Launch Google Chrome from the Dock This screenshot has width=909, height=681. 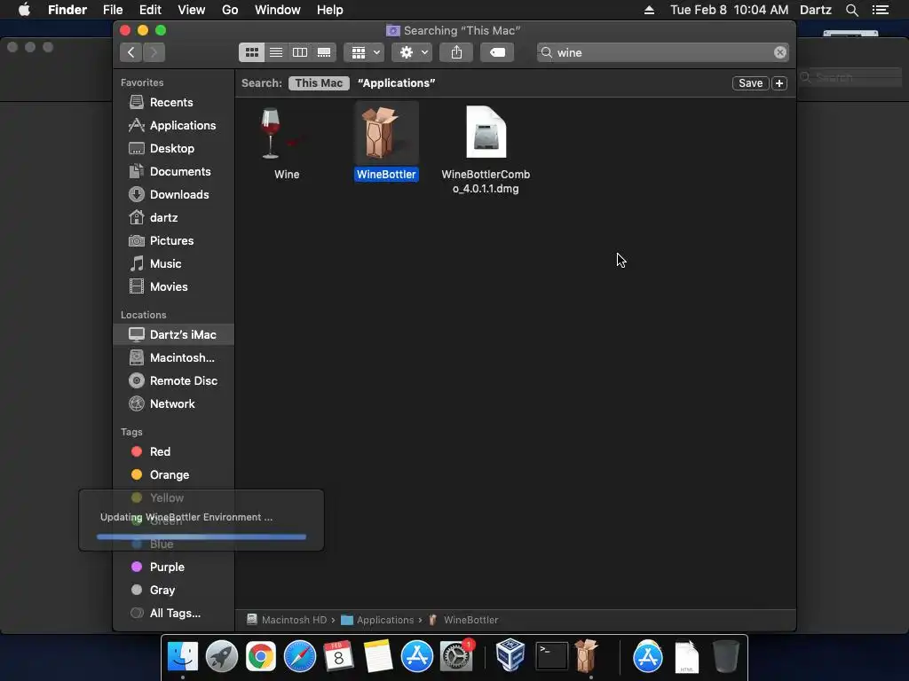[x=261, y=657]
